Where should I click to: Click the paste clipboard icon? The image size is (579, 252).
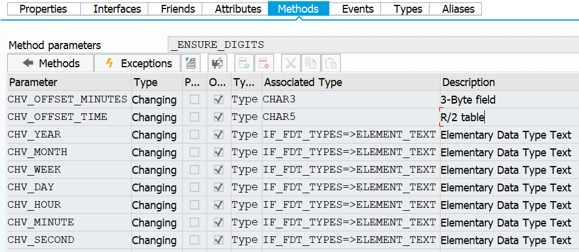click(x=331, y=64)
